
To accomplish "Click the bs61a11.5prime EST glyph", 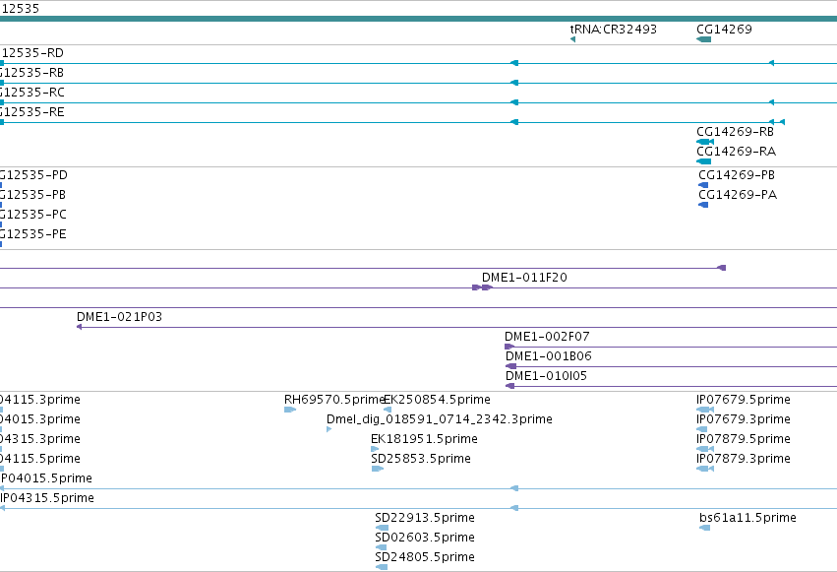I will click(x=704, y=528).
